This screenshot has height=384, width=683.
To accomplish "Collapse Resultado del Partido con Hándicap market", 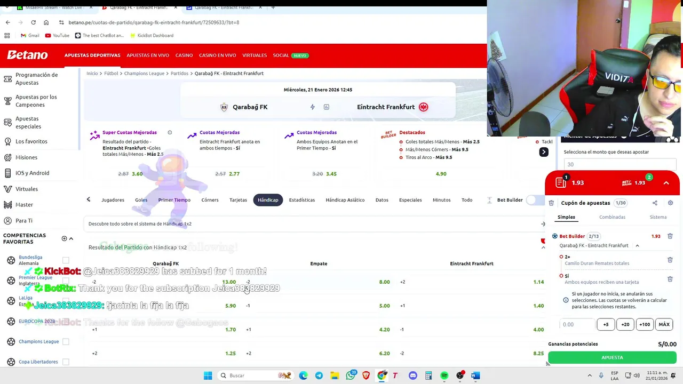I will 543,247.
